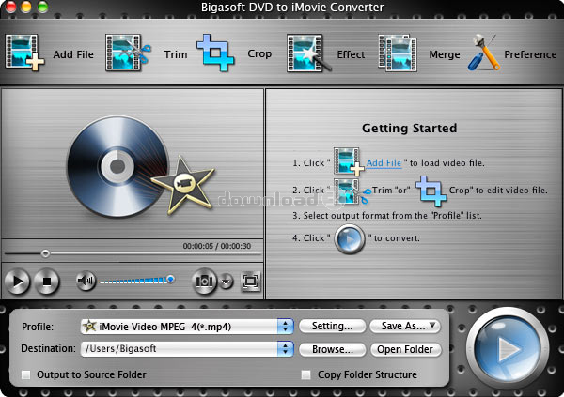Open the Profile format dropdown

click(x=187, y=327)
